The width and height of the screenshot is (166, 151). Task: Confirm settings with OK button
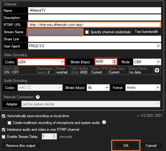coord(126,146)
